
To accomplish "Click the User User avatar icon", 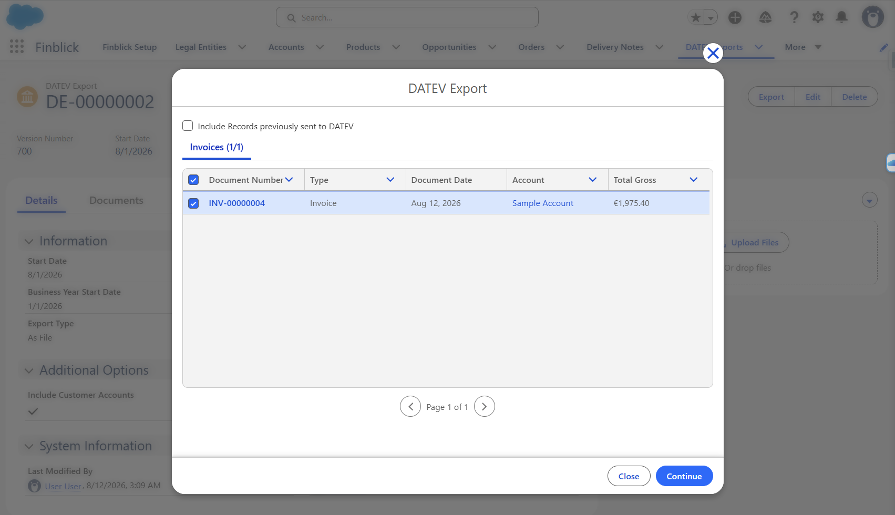I will pyautogui.click(x=34, y=486).
